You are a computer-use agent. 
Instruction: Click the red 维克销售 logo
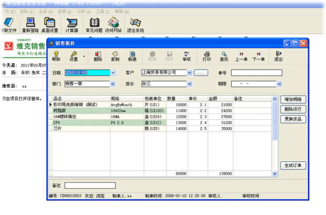(9, 46)
